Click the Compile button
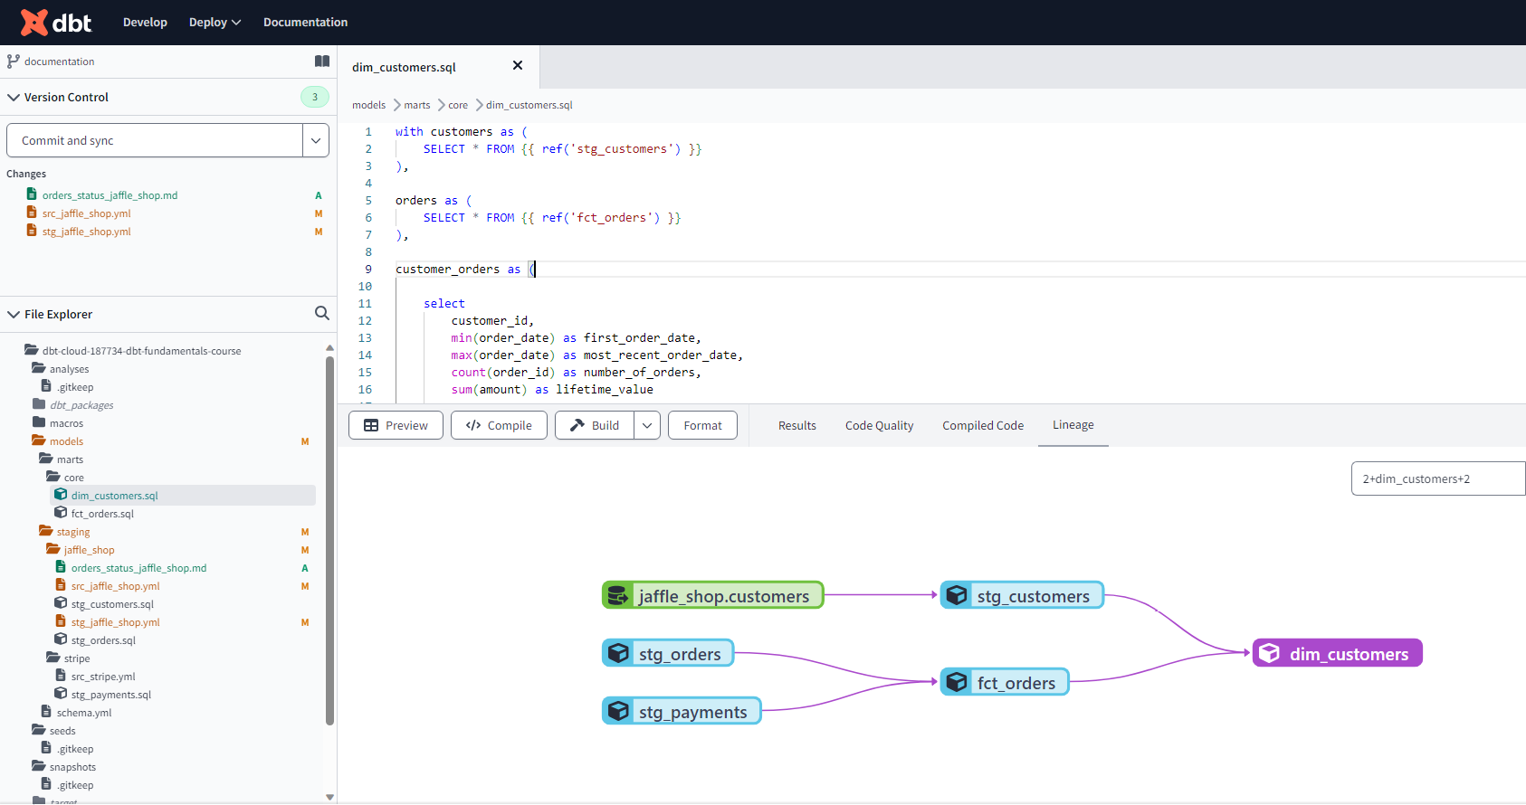 pos(499,425)
